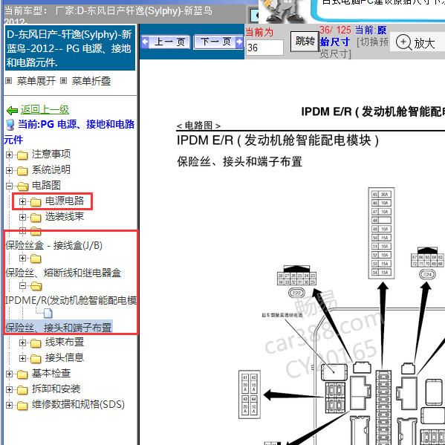Expand the 接头信息 folder
The width and height of the screenshot is (445, 445).
coord(23,358)
